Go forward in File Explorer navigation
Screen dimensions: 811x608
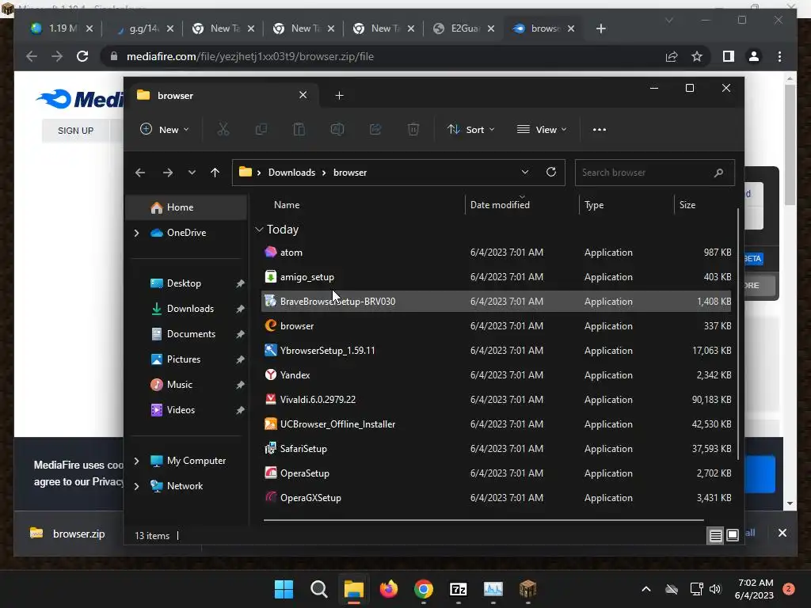(168, 173)
